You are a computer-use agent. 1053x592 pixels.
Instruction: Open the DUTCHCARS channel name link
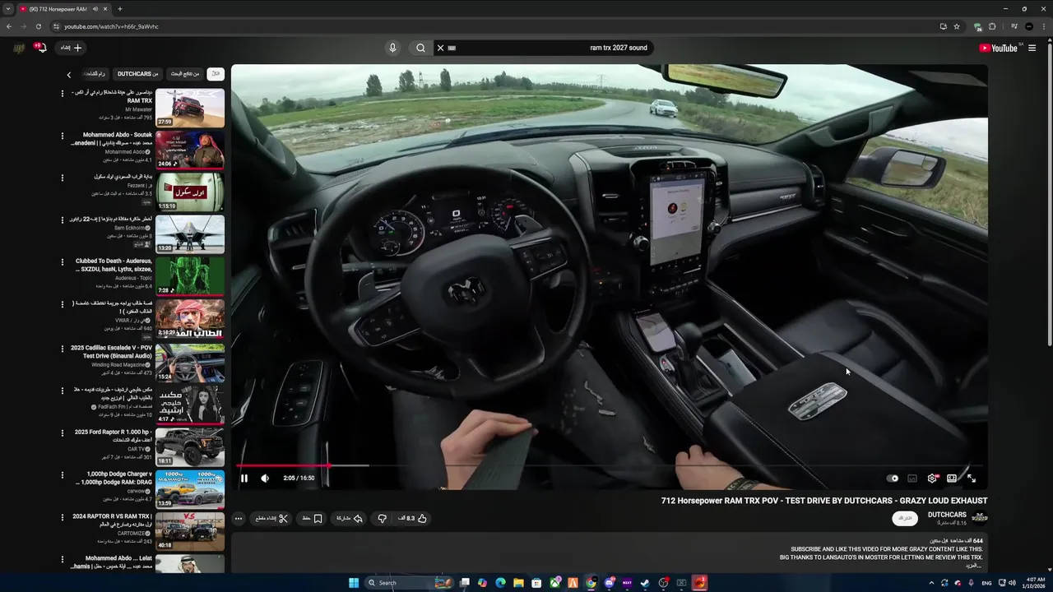[947, 515]
